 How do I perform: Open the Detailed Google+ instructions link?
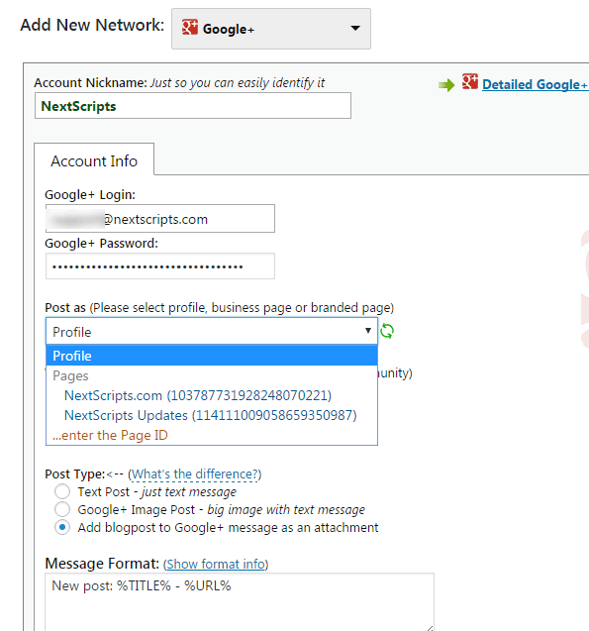536,84
